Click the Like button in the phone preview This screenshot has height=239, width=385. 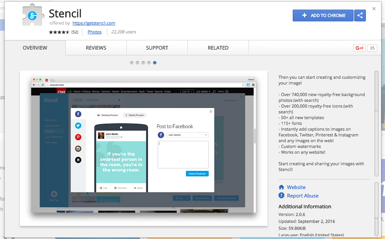pos(103,188)
